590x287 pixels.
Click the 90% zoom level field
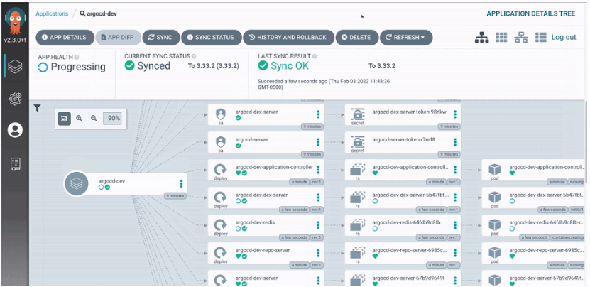pyautogui.click(x=112, y=118)
